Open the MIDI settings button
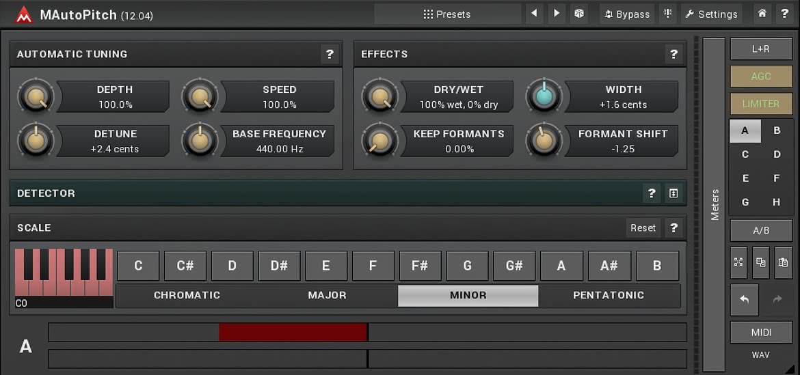The image size is (800, 375). [x=761, y=333]
